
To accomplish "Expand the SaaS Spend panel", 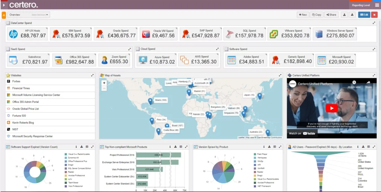I will (129, 49).
